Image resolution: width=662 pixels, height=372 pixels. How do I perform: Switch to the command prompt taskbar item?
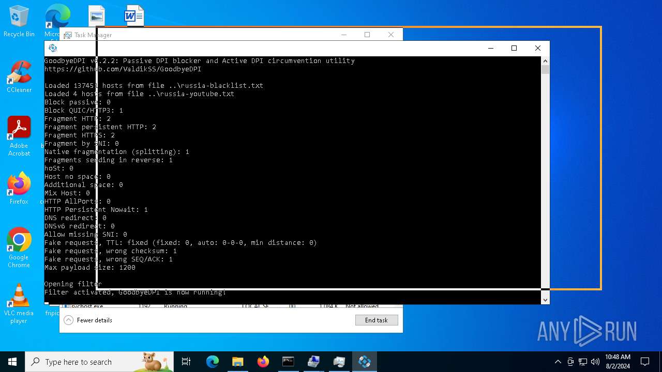click(x=288, y=362)
